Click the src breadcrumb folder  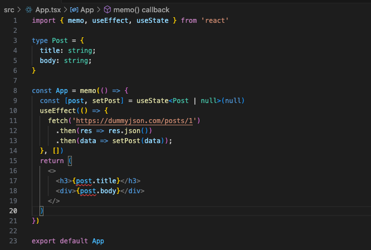click(x=9, y=10)
